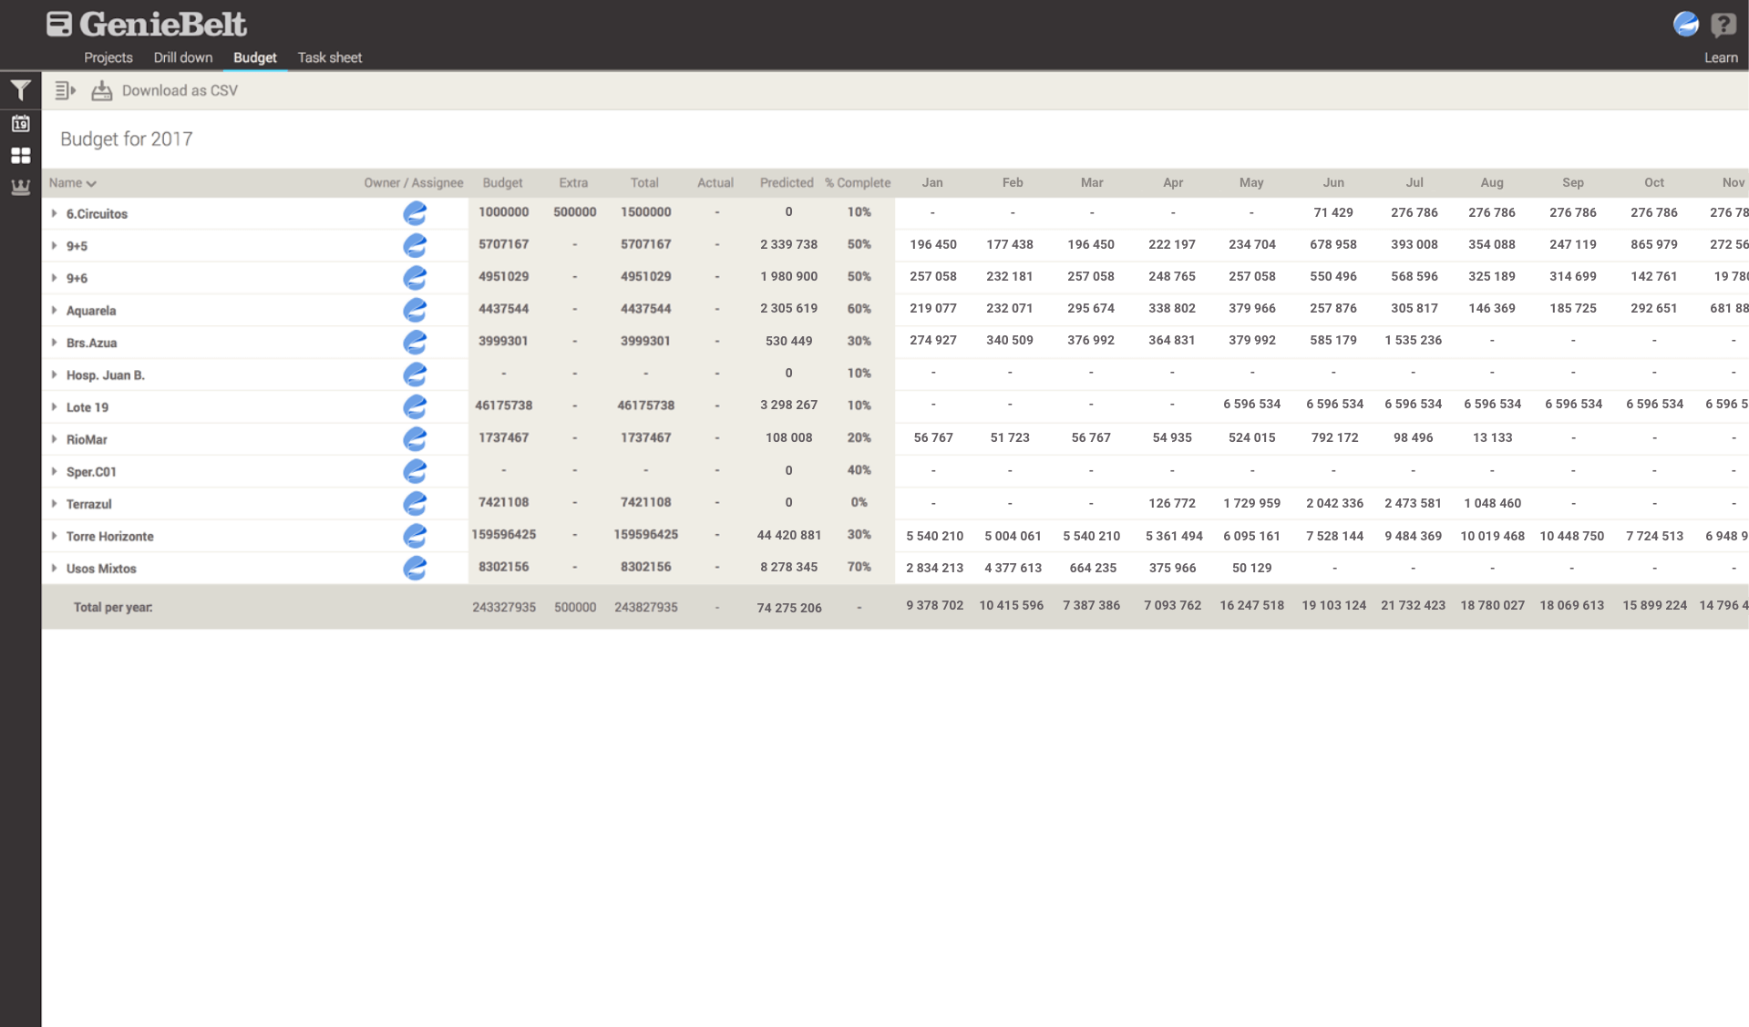Click the Learn link
This screenshot has width=1749, height=1027.
pyautogui.click(x=1721, y=57)
